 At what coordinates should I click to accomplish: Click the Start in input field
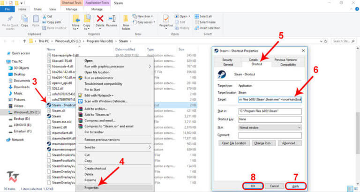(270, 111)
